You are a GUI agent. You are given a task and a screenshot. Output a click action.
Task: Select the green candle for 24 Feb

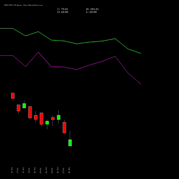(47, 123)
